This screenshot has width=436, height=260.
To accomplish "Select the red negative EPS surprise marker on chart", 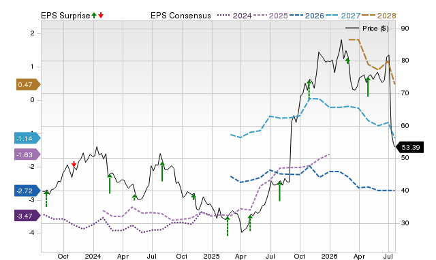I will pyautogui.click(x=74, y=164).
